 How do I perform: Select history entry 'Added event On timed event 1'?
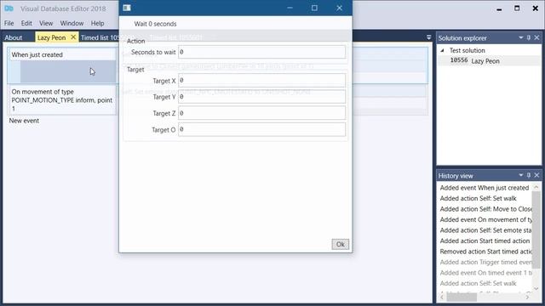point(485,273)
